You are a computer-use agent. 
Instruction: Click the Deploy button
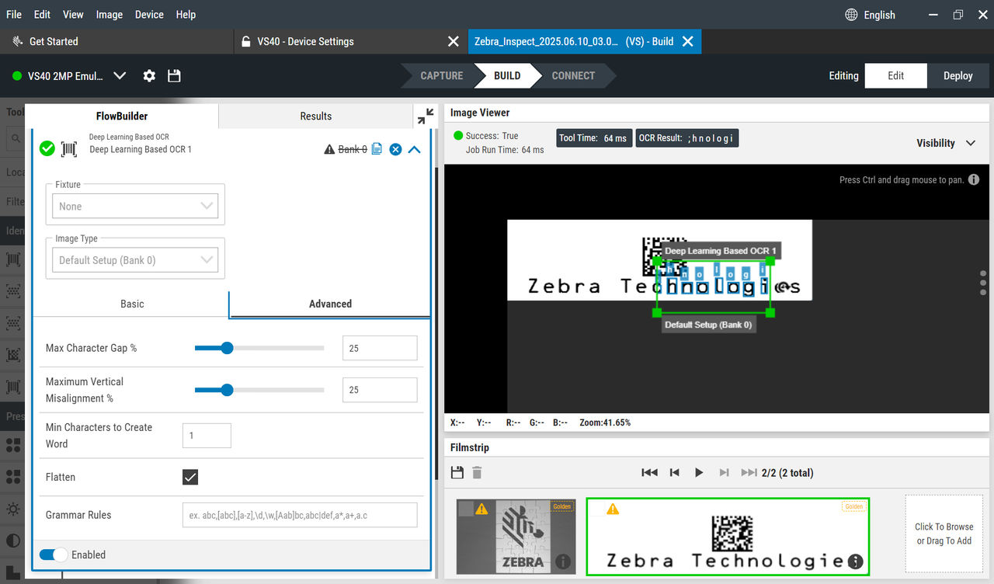point(958,75)
